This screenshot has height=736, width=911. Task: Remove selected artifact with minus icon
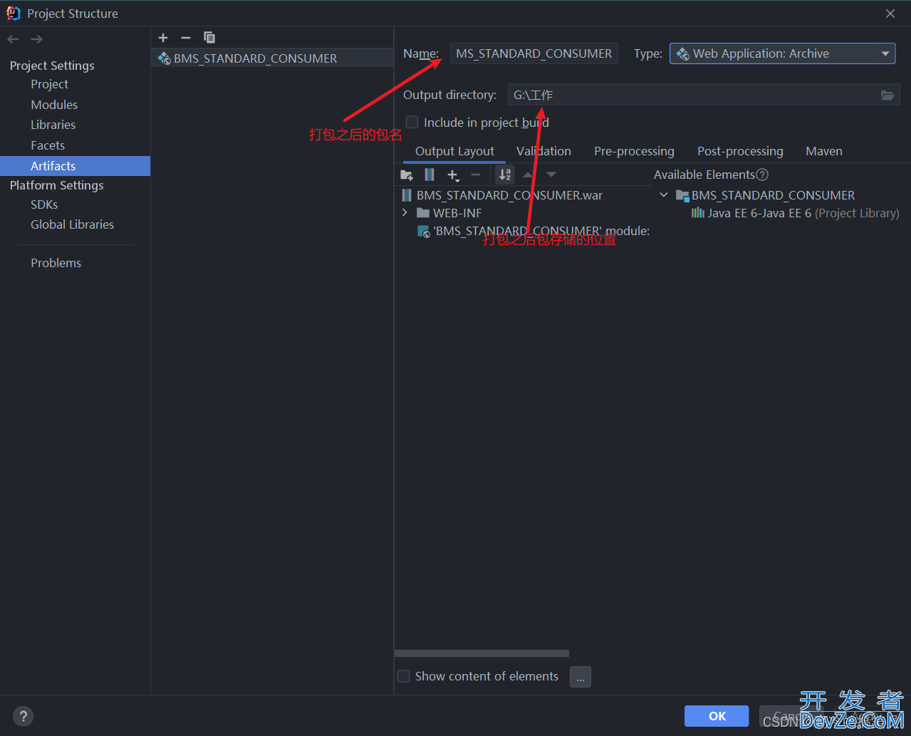pyautogui.click(x=186, y=38)
